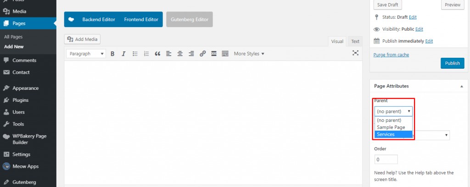
Task: Insert or edit a link
Action: click(x=202, y=54)
